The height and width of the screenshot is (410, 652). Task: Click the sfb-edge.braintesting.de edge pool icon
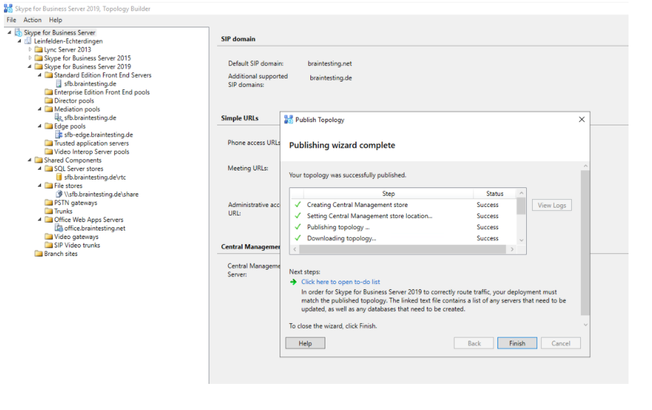pos(59,135)
